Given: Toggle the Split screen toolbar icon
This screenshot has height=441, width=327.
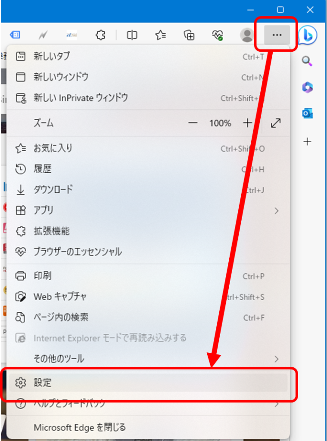Looking at the screenshot, I should click(132, 35).
